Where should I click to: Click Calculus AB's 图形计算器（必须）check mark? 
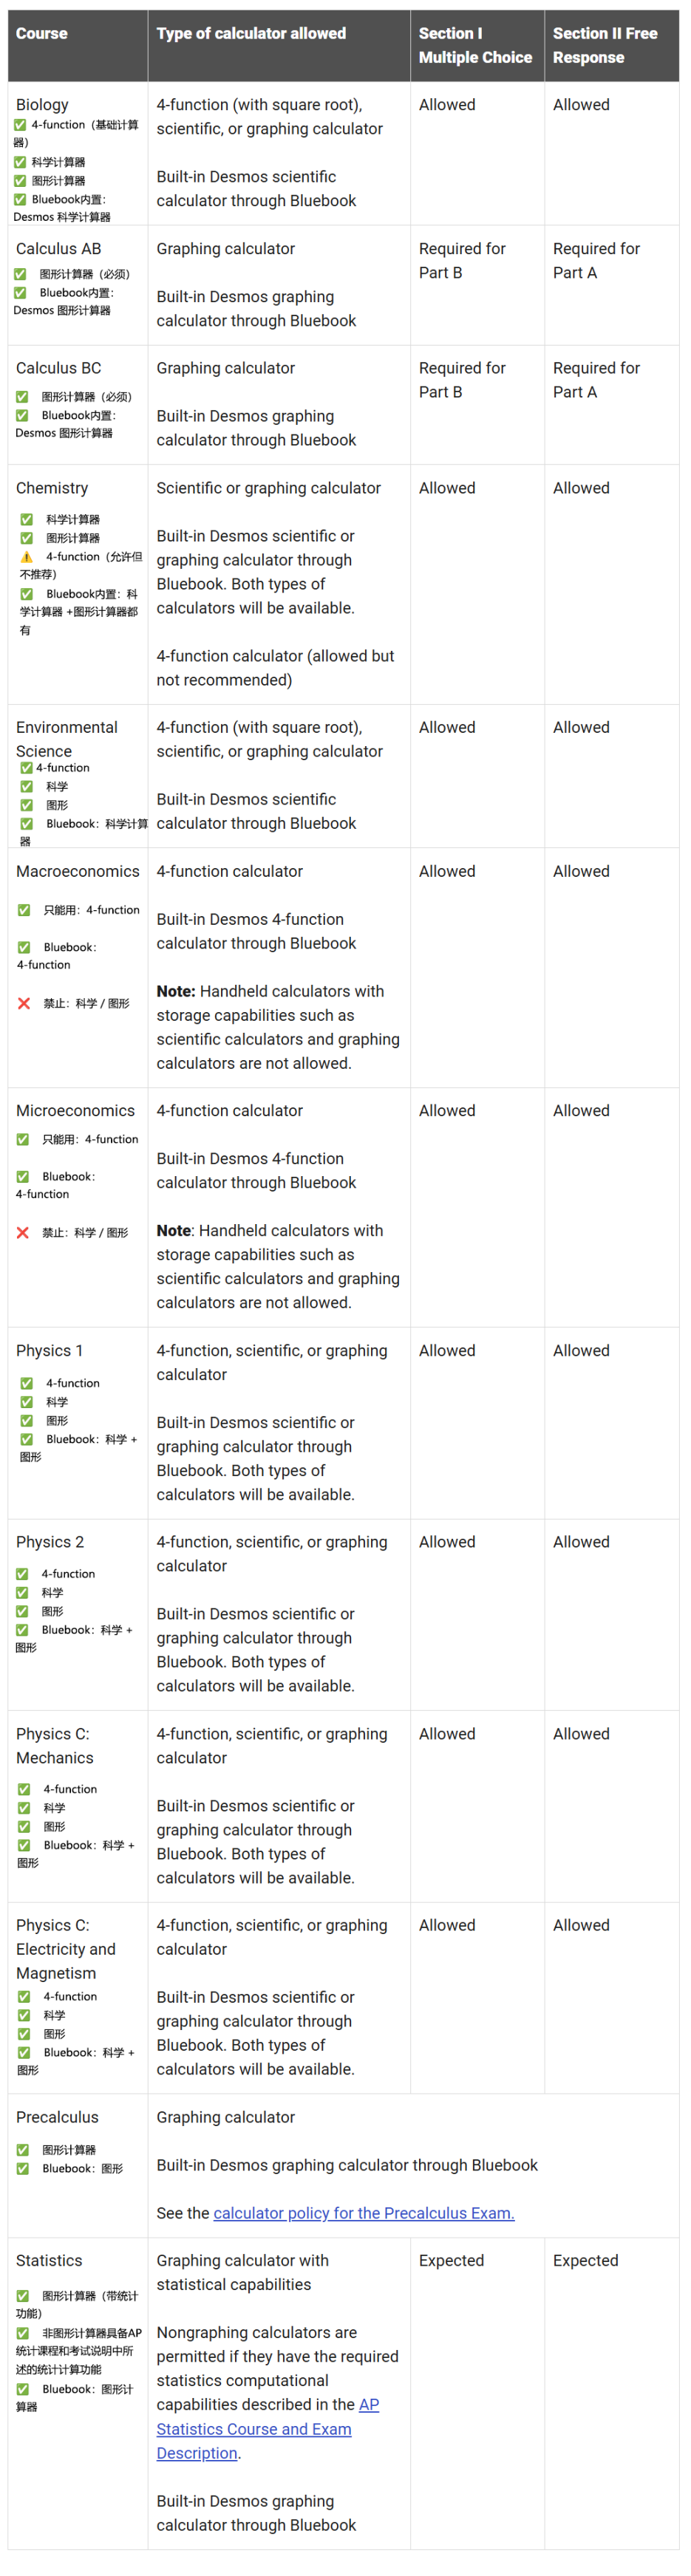tap(20, 274)
